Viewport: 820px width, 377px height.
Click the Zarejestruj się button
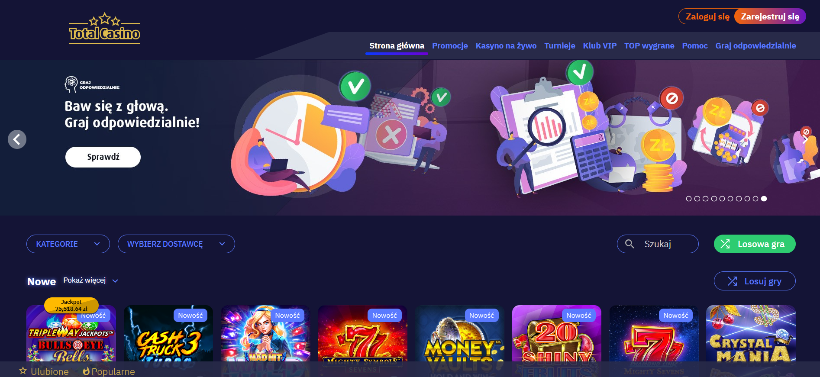[770, 16]
